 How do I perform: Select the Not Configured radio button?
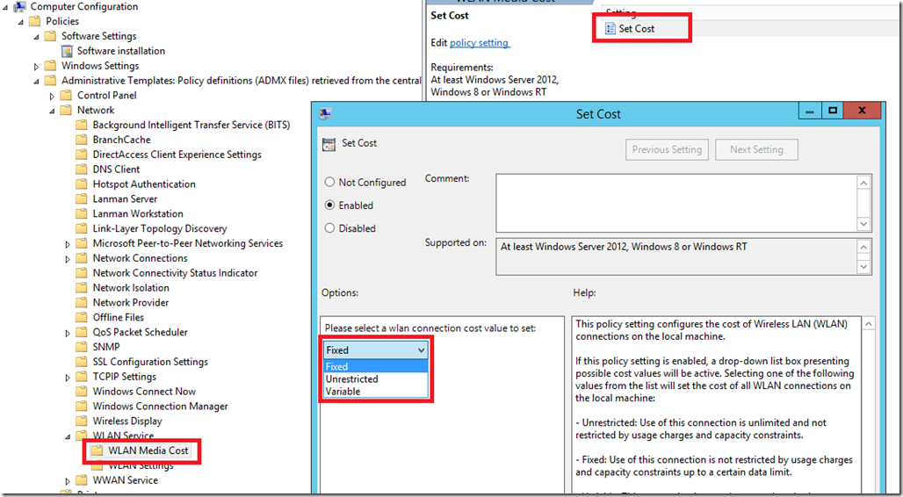click(x=330, y=183)
